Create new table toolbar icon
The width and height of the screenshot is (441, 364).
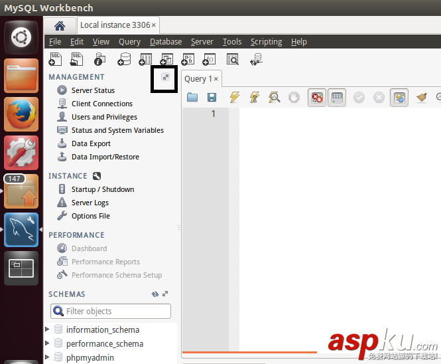pyautogui.click(x=145, y=59)
